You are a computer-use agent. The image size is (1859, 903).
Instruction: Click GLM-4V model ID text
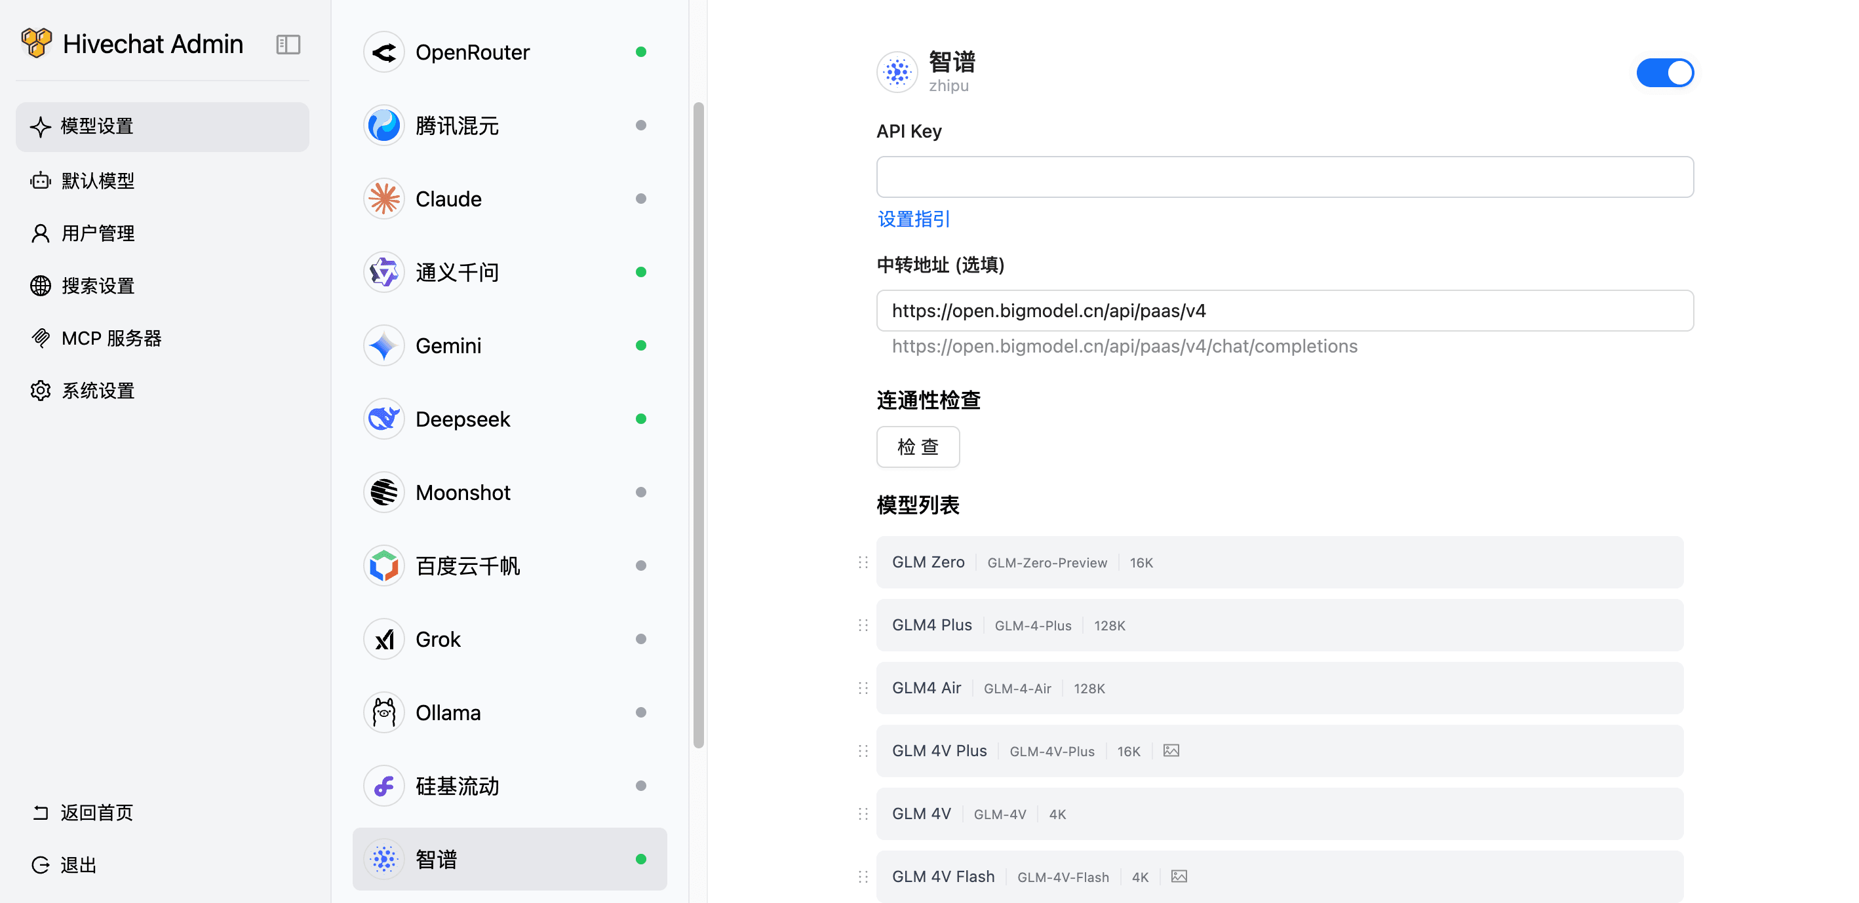click(1000, 815)
